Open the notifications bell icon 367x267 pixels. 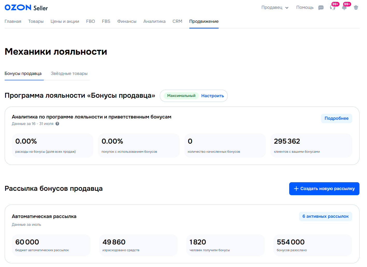pyautogui.click(x=344, y=8)
